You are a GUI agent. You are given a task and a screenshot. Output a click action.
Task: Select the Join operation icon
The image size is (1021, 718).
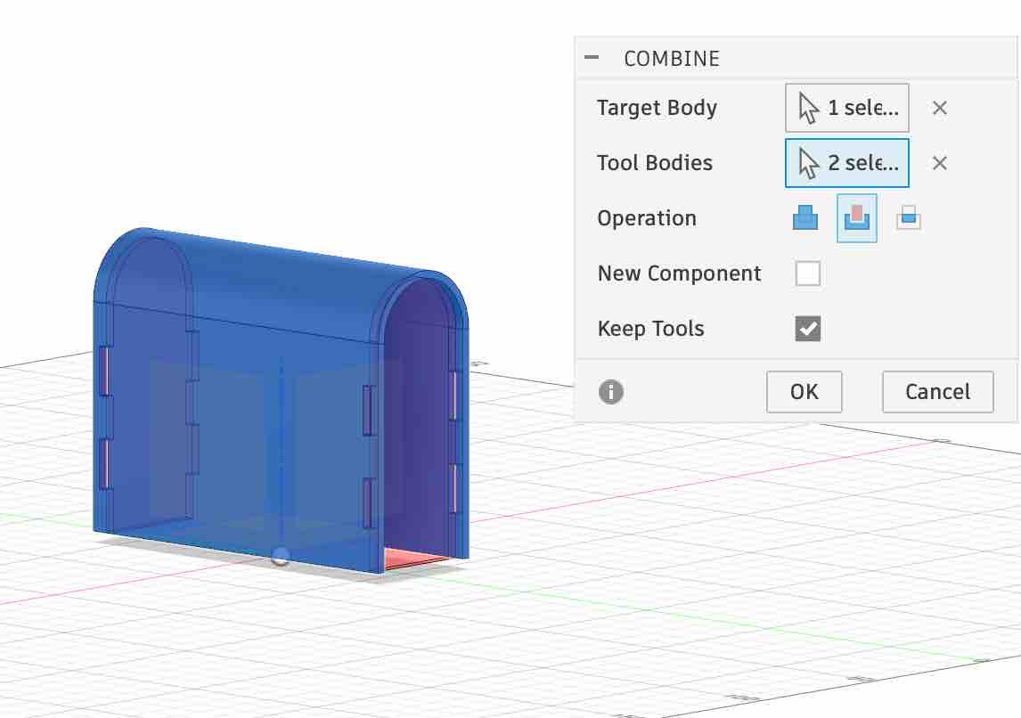click(805, 218)
